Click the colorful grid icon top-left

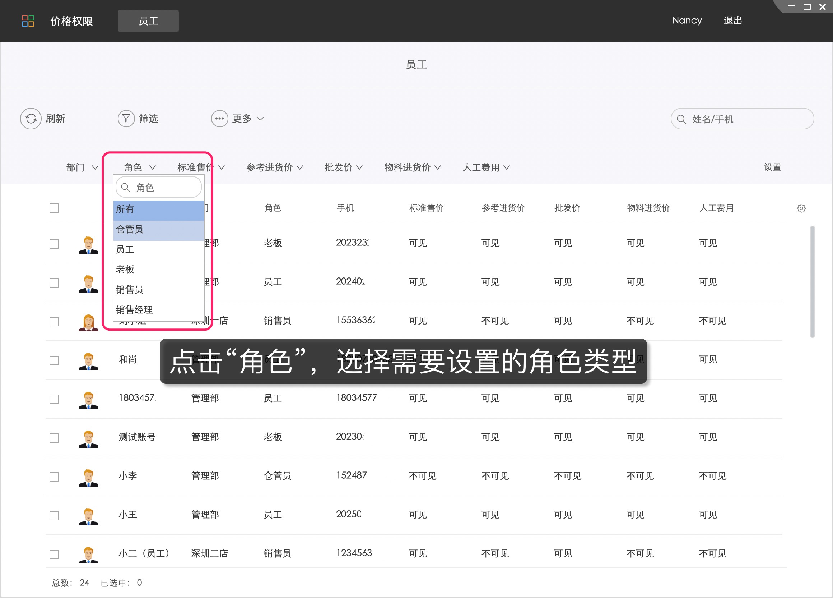coord(28,21)
